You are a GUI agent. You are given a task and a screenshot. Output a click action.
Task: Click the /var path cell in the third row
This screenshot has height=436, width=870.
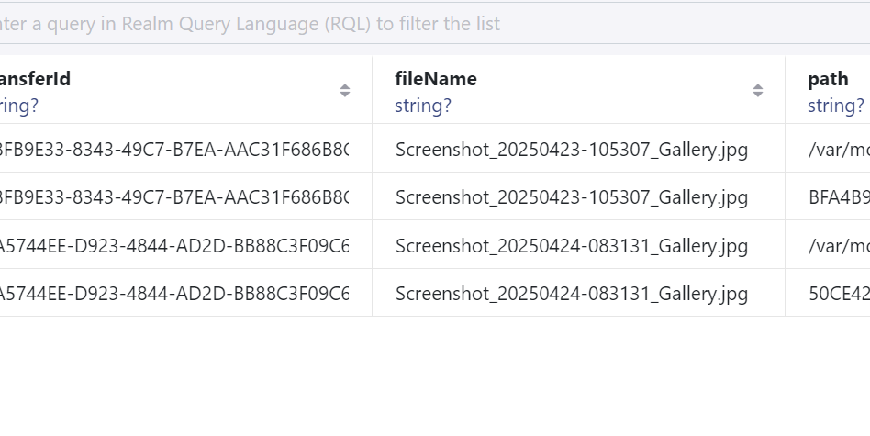pos(839,246)
